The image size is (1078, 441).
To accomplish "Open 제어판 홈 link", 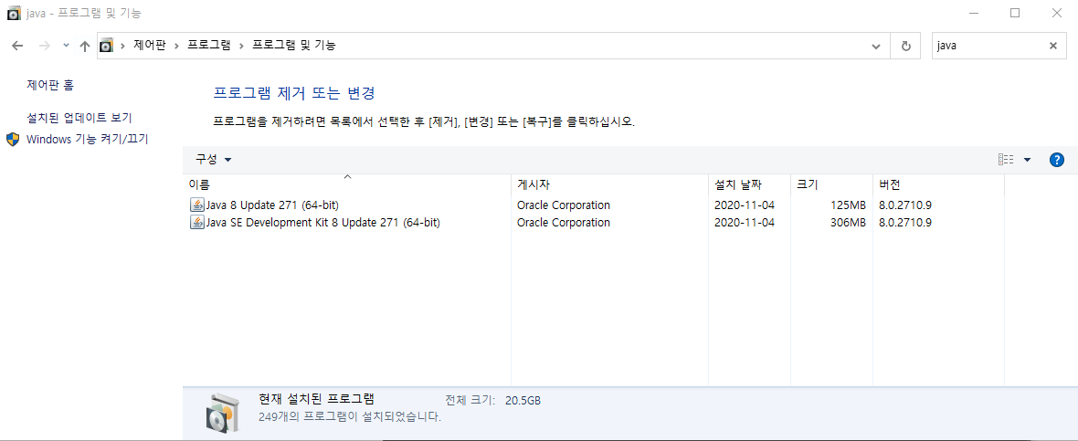I will pyautogui.click(x=50, y=85).
